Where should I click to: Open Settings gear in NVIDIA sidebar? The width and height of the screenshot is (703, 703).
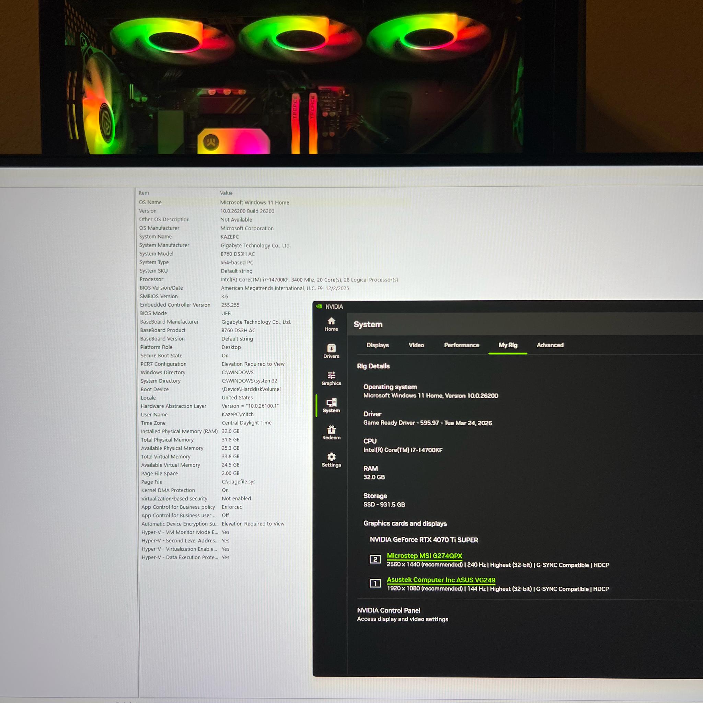click(x=331, y=460)
